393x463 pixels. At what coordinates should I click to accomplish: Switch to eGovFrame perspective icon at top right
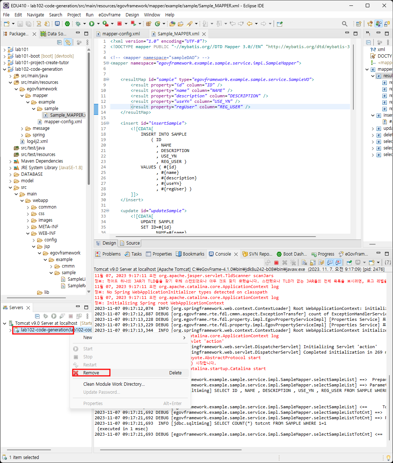click(379, 24)
